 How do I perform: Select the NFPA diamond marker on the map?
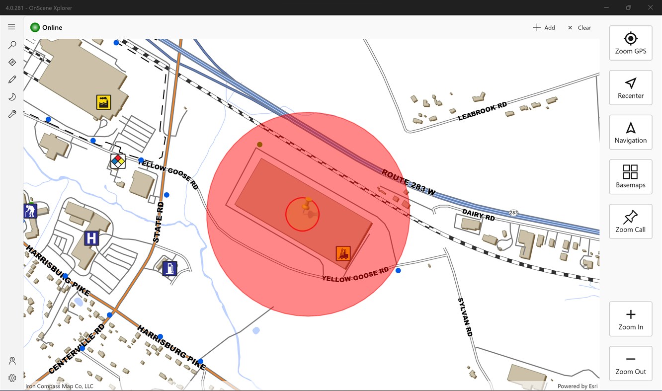coord(117,161)
